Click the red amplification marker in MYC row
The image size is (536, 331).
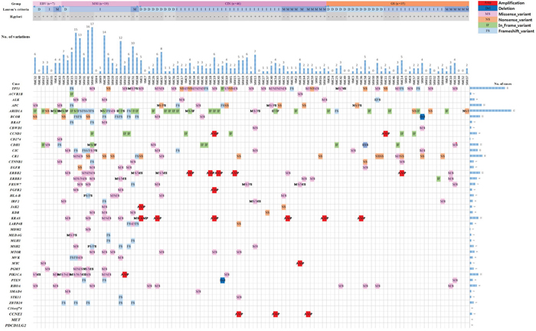click(300, 263)
